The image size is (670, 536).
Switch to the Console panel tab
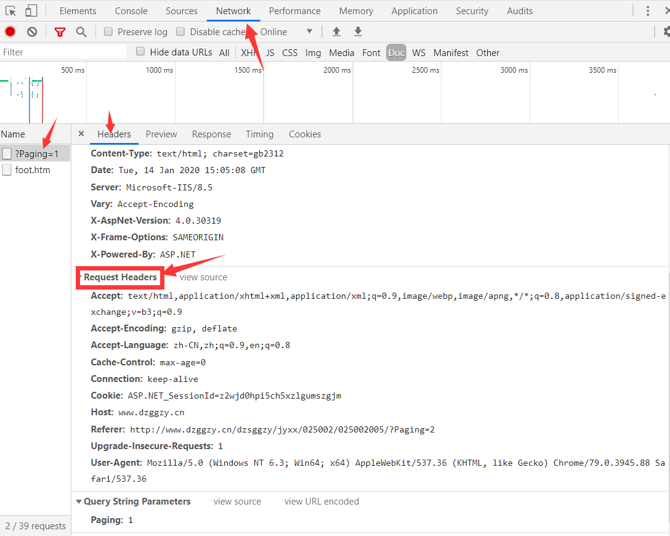click(131, 11)
